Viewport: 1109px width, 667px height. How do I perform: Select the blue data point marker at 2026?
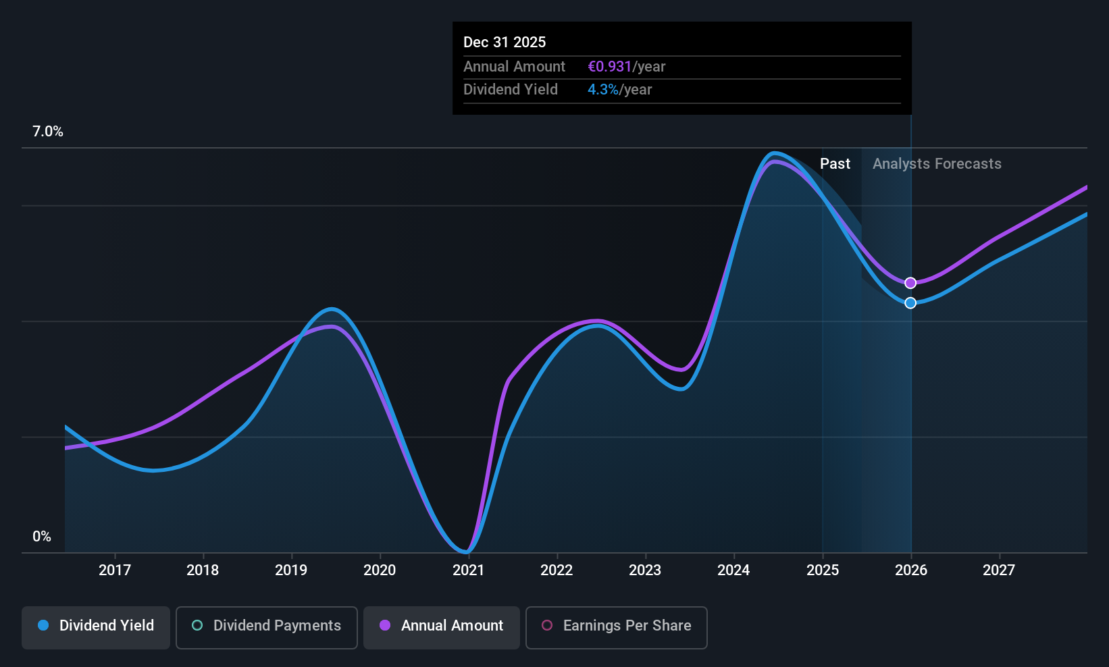910,303
